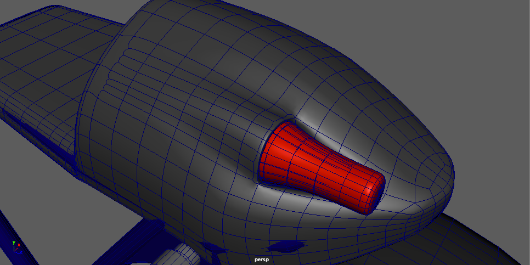Click the red X axis letter on gizmo

click(x=20, y=245)
